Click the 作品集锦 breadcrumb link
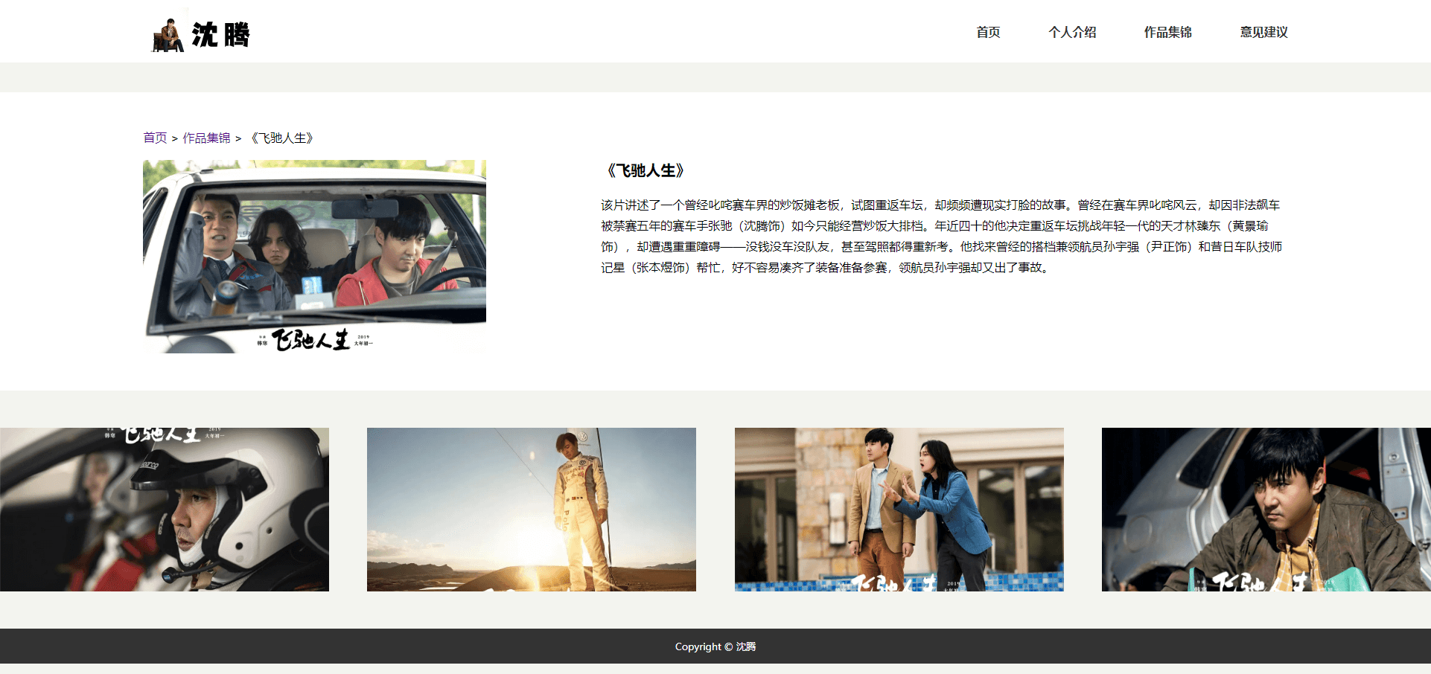 206,138
